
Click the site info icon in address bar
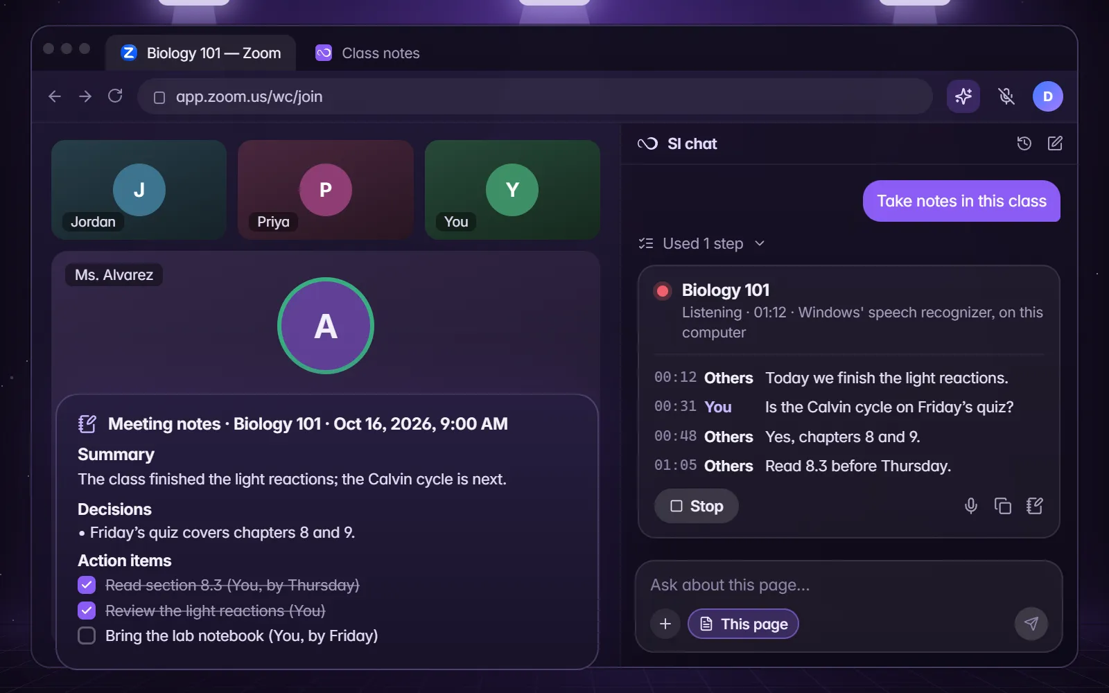tap(159, 97)
